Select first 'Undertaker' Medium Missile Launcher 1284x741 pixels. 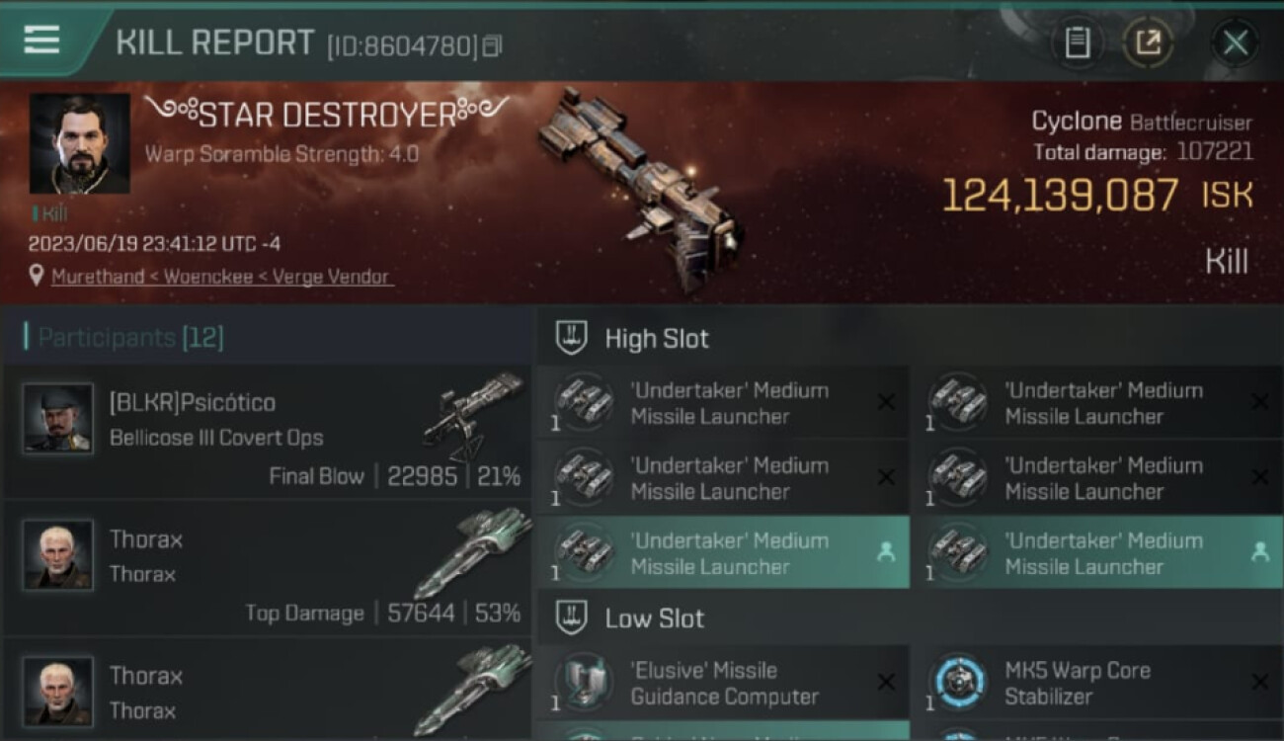(723, 403)
